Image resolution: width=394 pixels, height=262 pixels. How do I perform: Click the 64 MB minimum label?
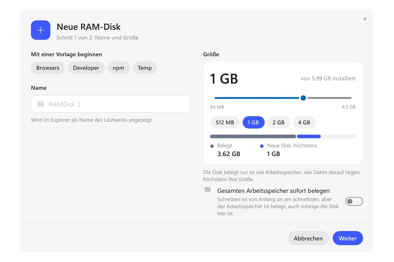tap(217, 107)
